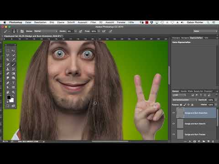Viewport: 219px width, 164px height.
Task: Select the Crop tool
Action: [x=8, y=60]
